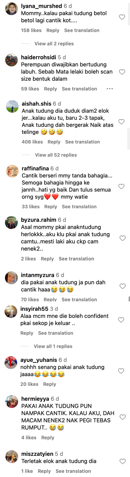The width and height of the screenshot is (130, 477).
Task: Like lyana_murshed's comment with heart icon
Action: click(122, 17)
